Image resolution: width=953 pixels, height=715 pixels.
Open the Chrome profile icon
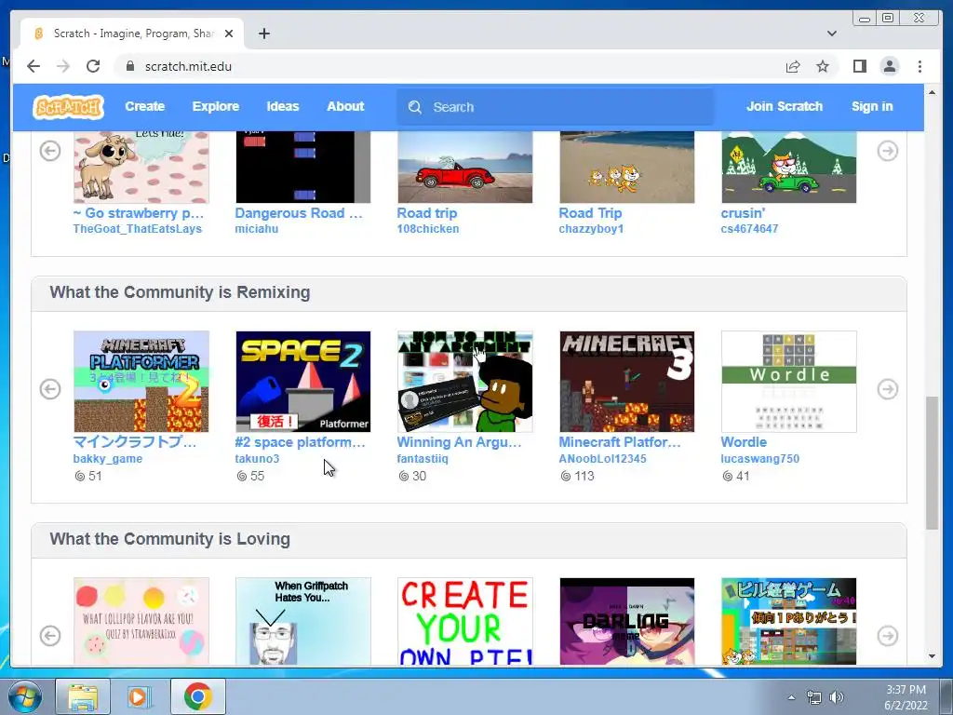coord(889,66)
